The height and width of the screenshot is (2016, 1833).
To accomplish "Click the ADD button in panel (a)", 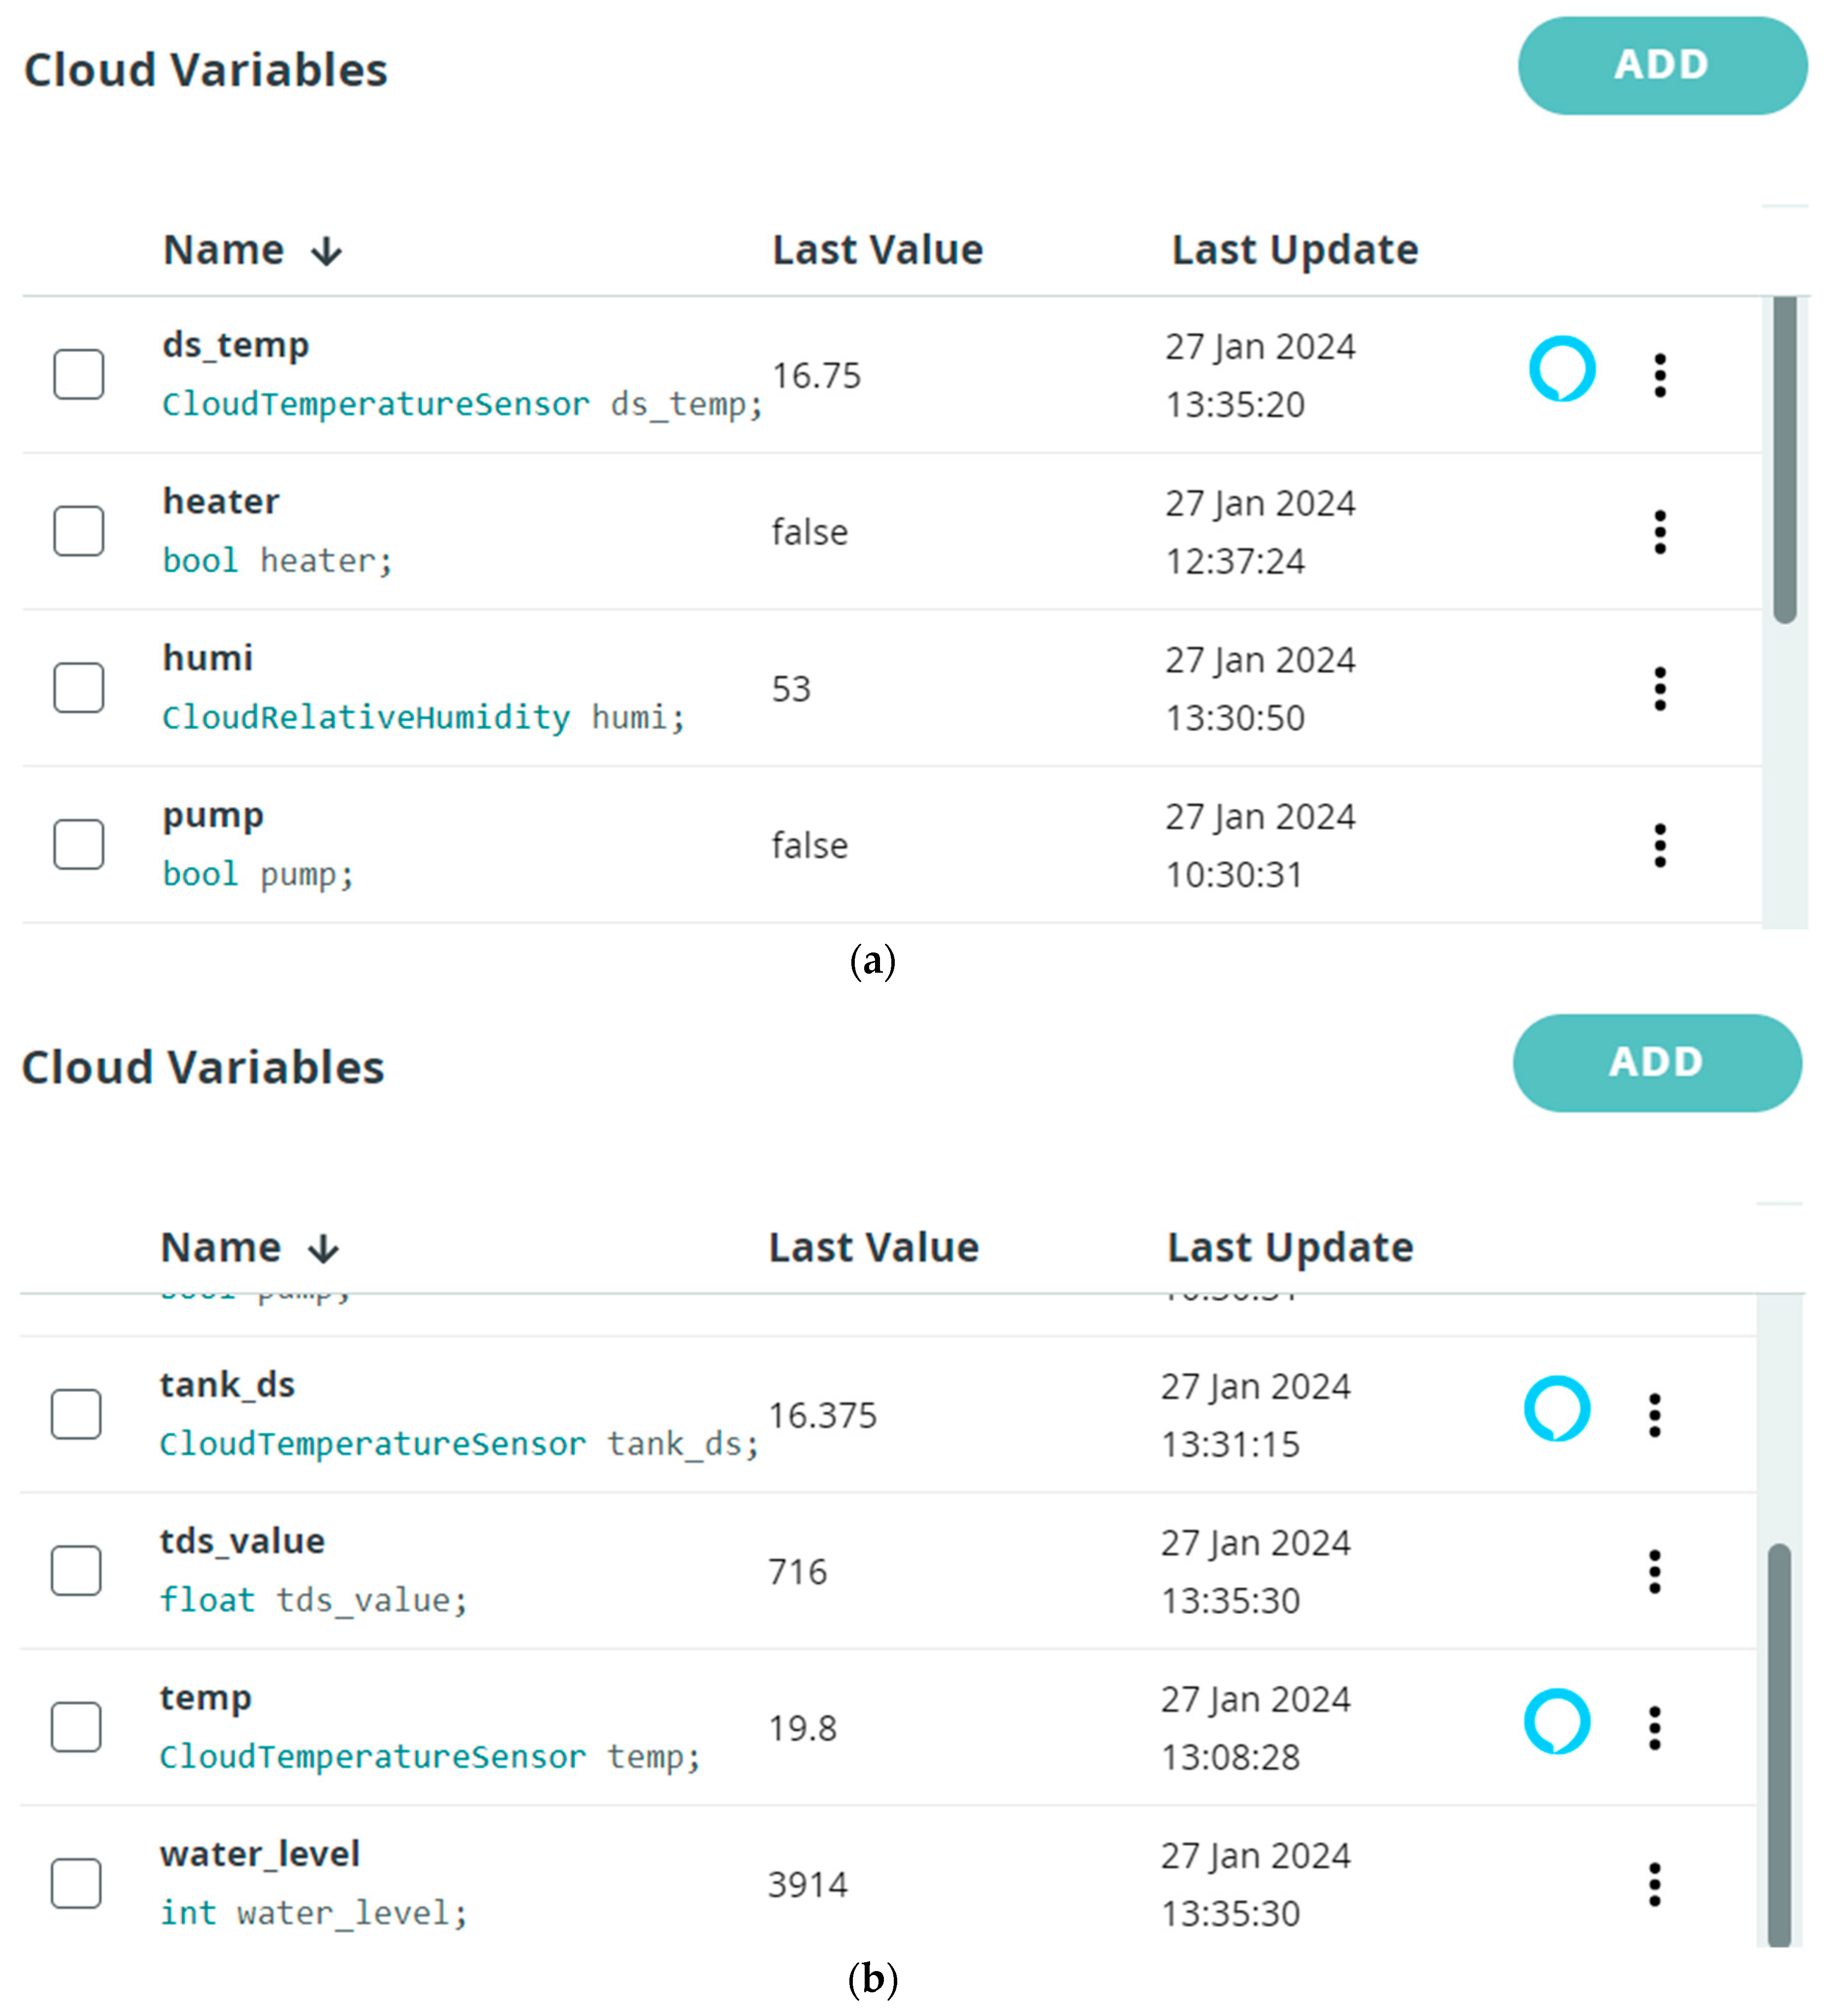I will pyautogui.click(x=1662, y=65).
